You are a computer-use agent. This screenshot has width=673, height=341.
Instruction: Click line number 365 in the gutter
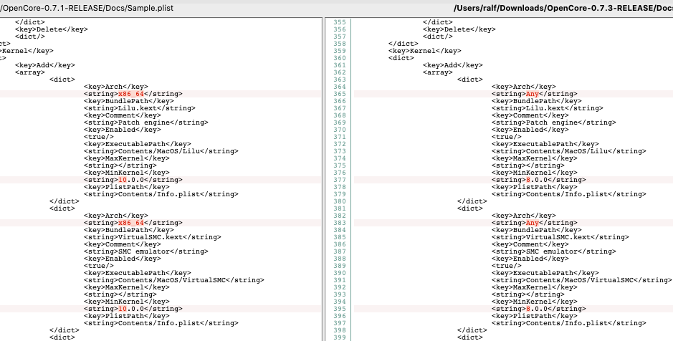pyautogui.click(x=340, y=94)
